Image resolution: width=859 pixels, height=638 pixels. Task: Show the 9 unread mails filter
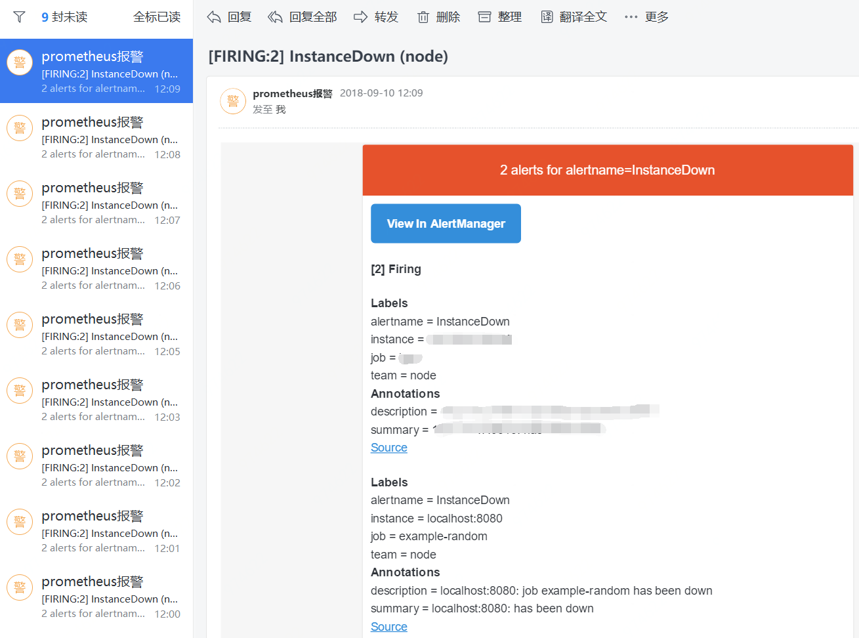point(64,17)
